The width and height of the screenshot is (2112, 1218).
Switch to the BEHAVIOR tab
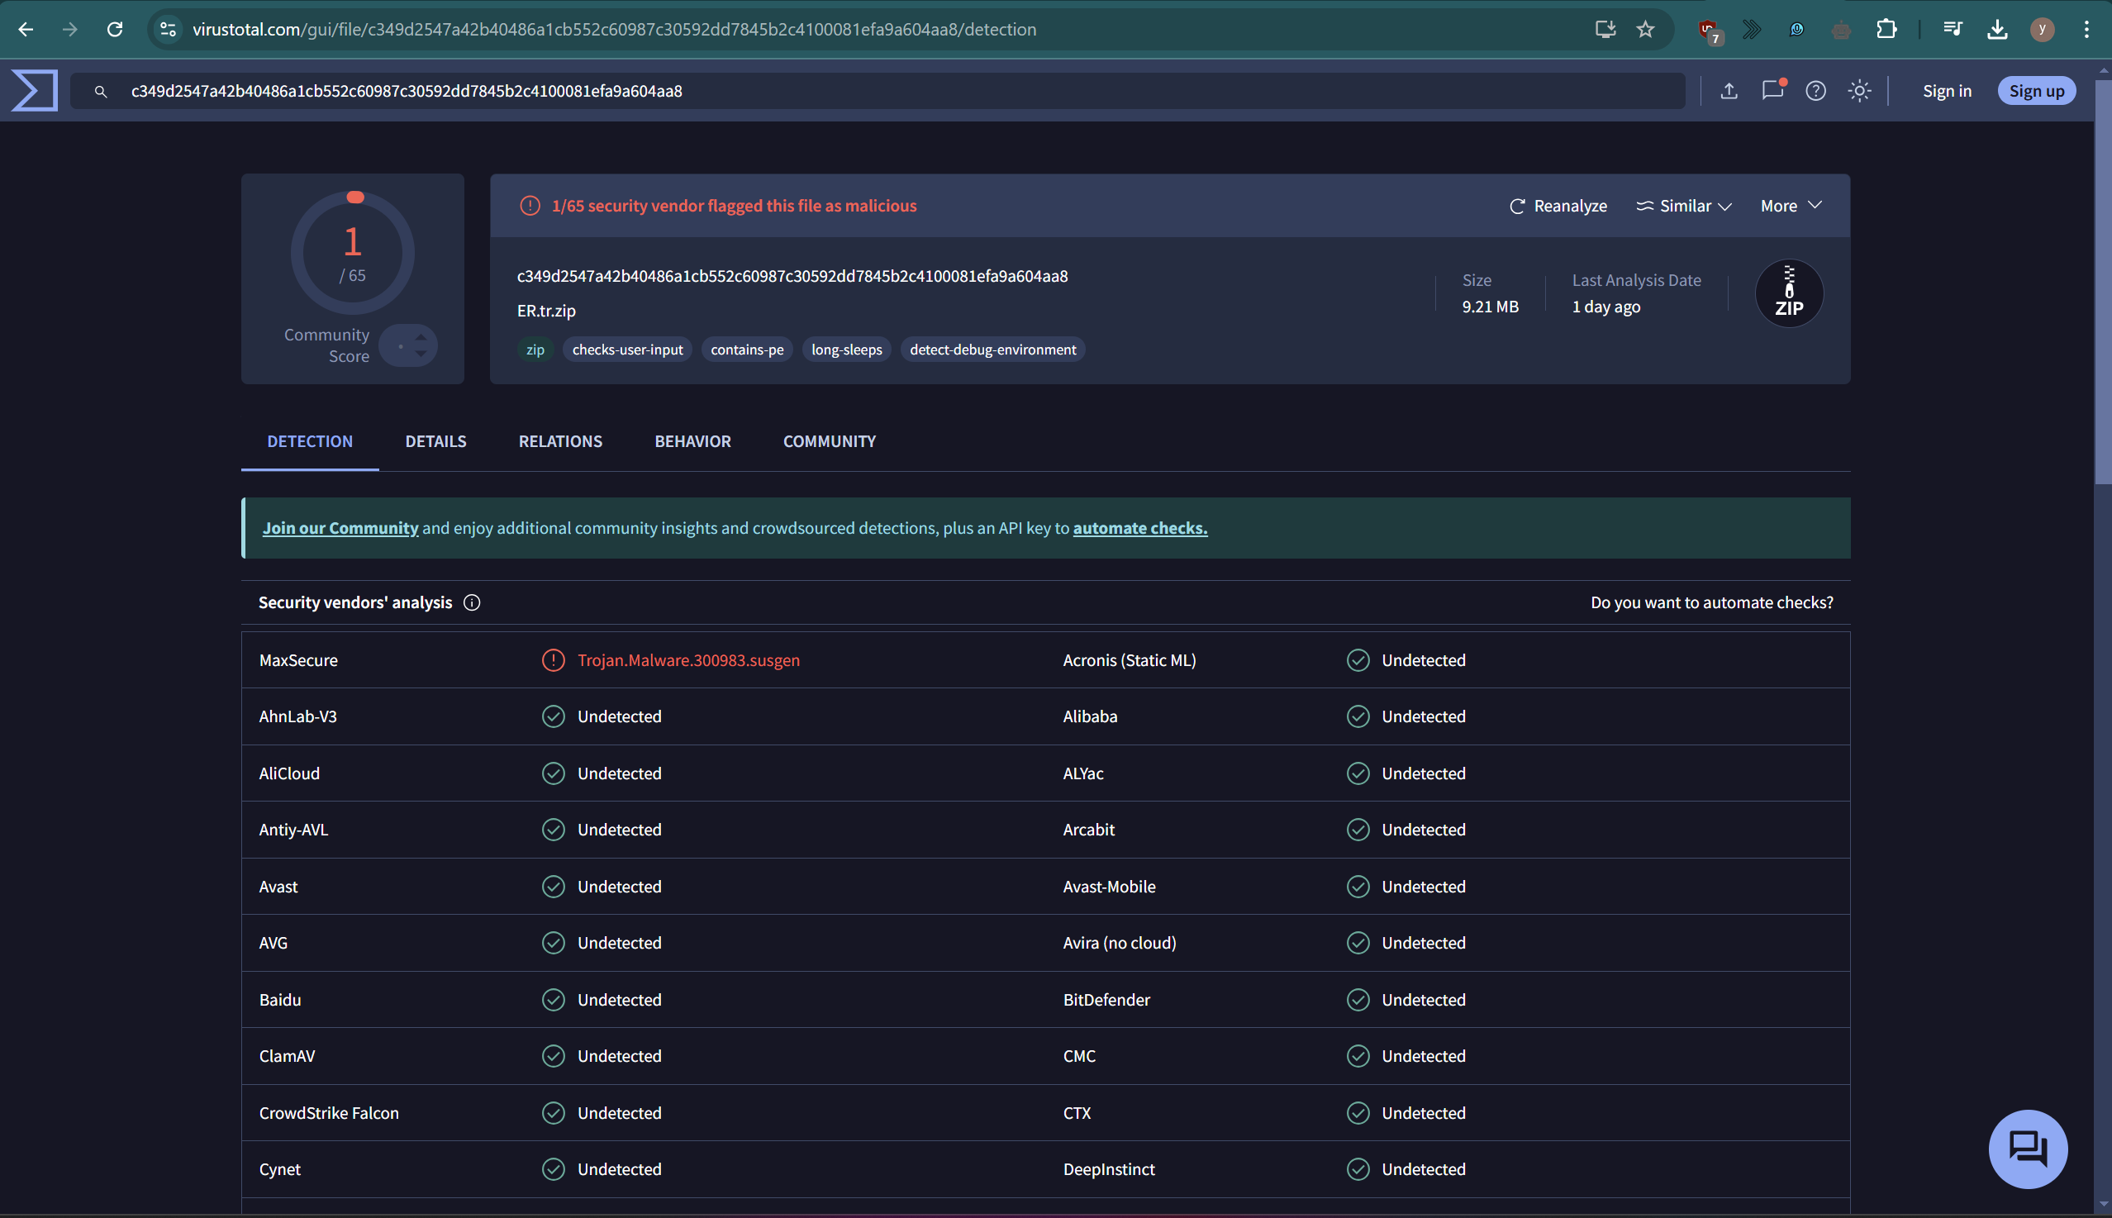point(692,441)
